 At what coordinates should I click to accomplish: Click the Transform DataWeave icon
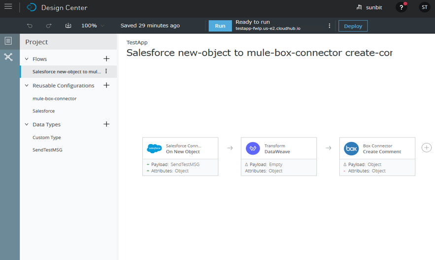(253, 148)
